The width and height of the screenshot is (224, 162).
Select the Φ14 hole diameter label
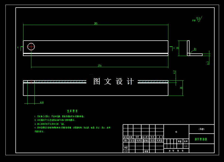coord(42,102)
